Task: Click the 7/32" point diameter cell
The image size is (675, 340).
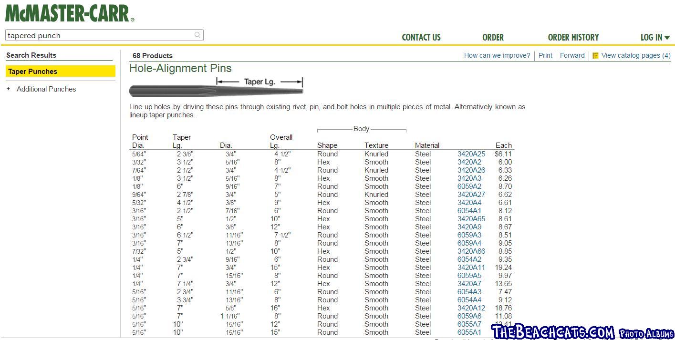Action: (139, 251)
